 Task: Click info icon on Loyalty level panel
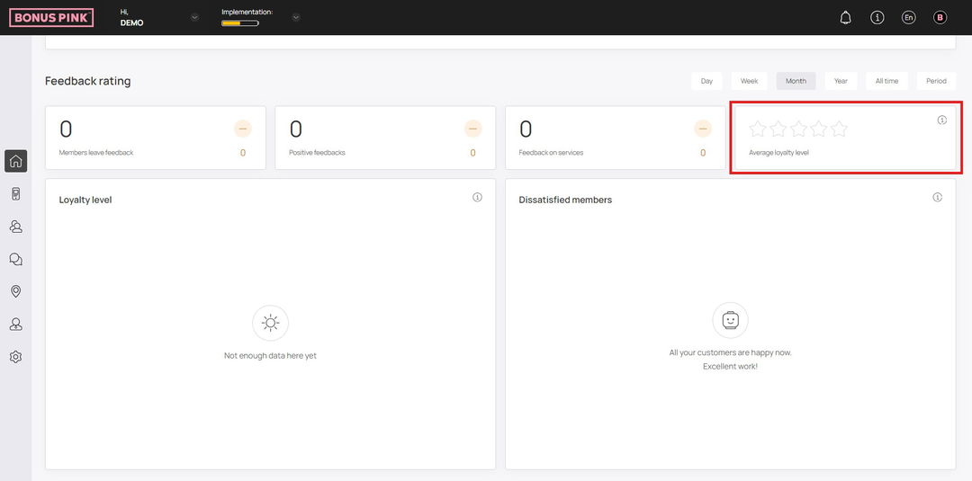(x=477, y=197)
